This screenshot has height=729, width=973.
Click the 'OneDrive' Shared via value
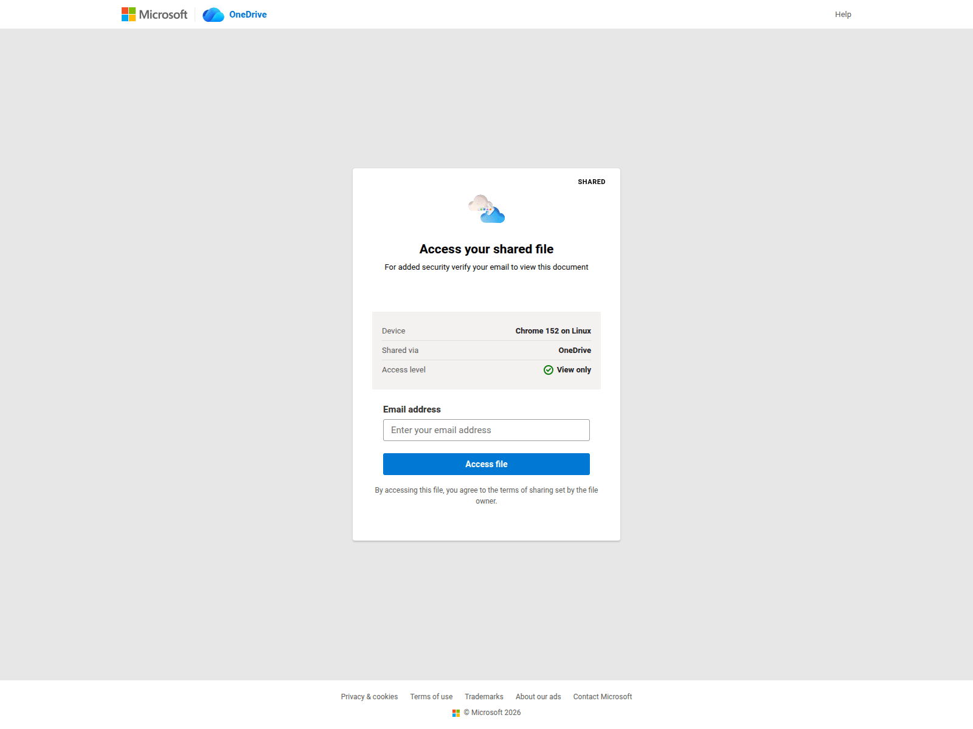pos(575,351)
